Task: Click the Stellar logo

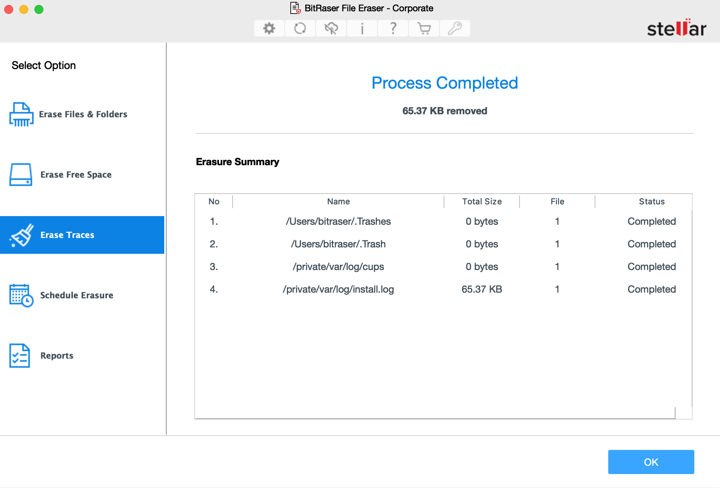Action: (677, 28)
